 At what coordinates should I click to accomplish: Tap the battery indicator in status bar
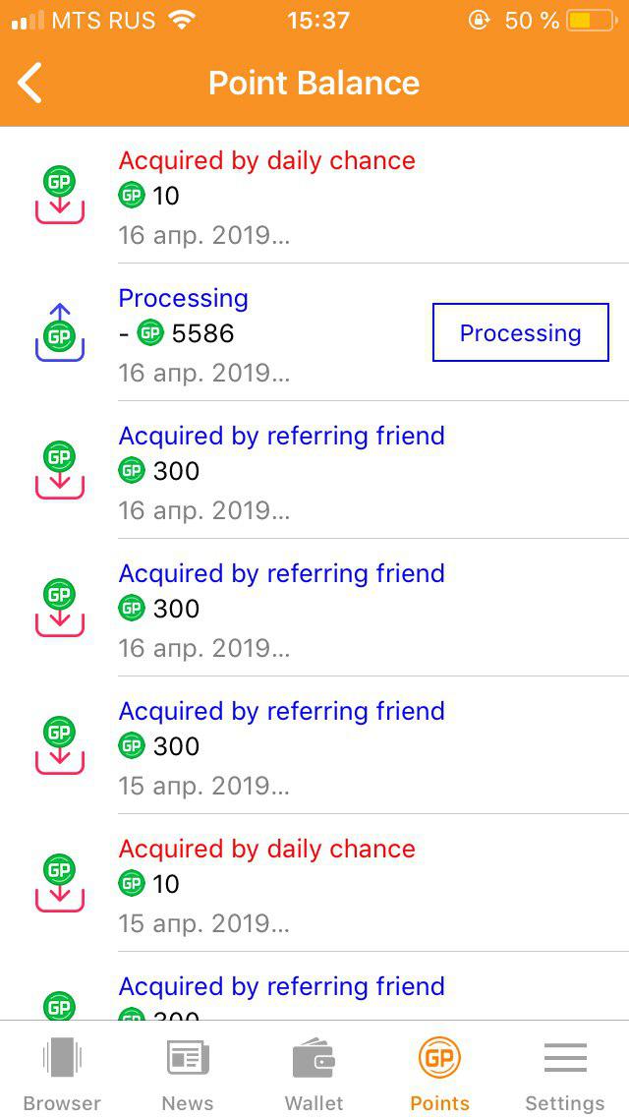(592, 21)
